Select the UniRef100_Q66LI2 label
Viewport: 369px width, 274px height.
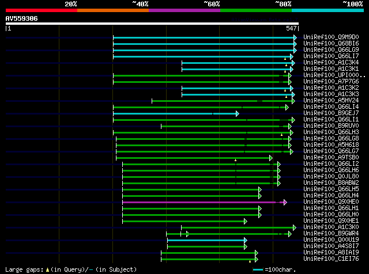tap(331, 164)
